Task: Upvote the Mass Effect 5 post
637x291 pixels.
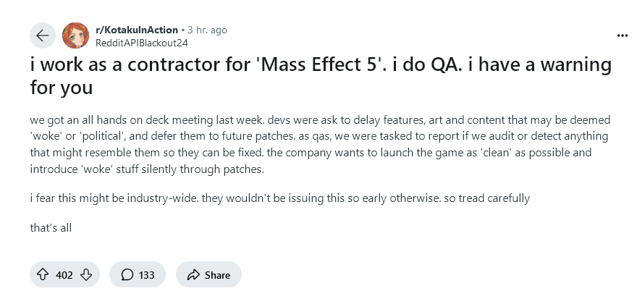Action: tap(43, 275)
